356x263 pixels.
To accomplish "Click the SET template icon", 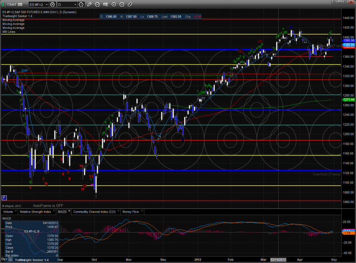I will [106, 5].
